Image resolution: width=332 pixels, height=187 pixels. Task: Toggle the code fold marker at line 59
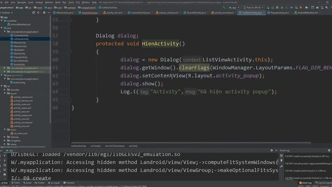[69, 51]
